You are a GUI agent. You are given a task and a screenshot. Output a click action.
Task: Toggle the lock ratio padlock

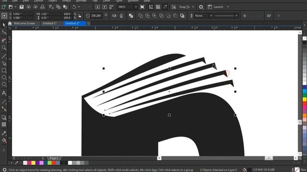click(x=80, y=16)
